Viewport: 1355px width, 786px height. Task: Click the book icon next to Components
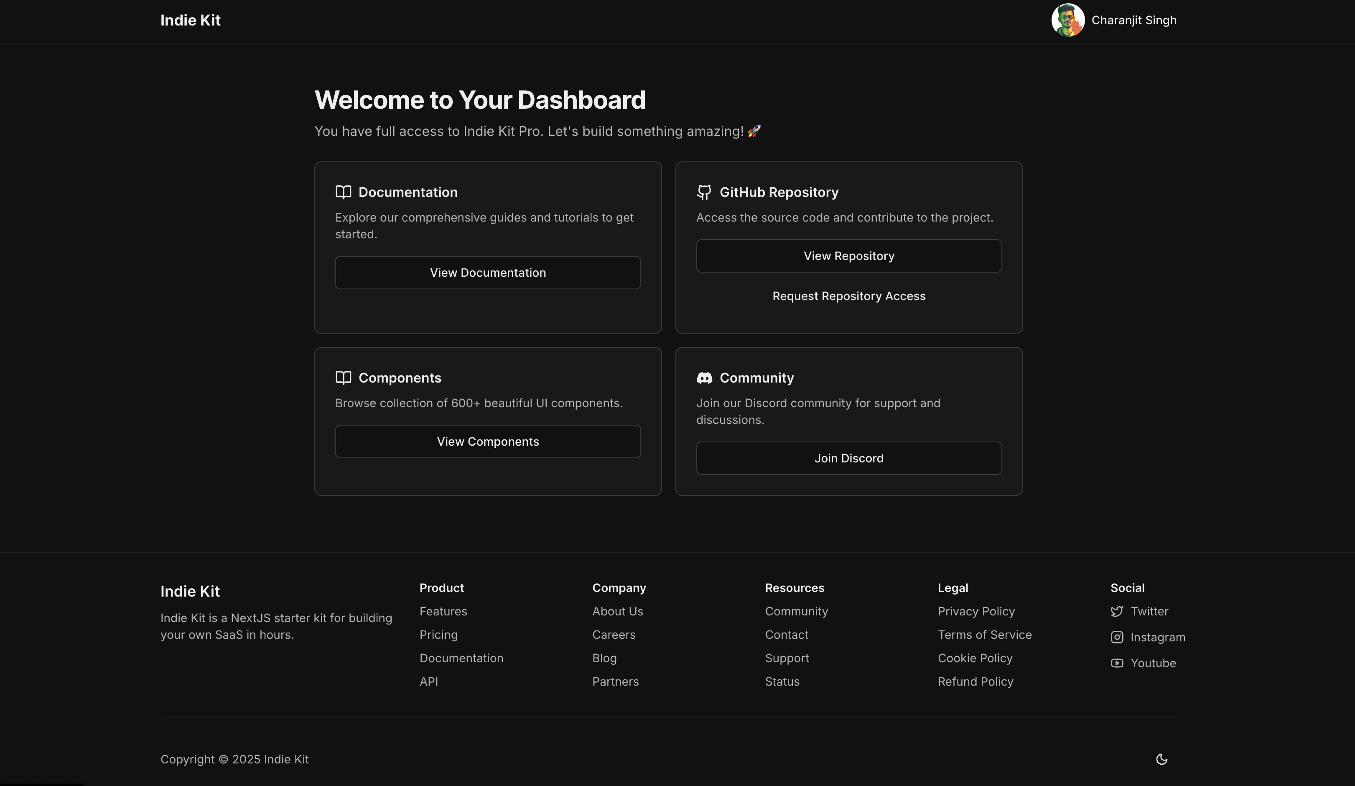pos(343,378)
